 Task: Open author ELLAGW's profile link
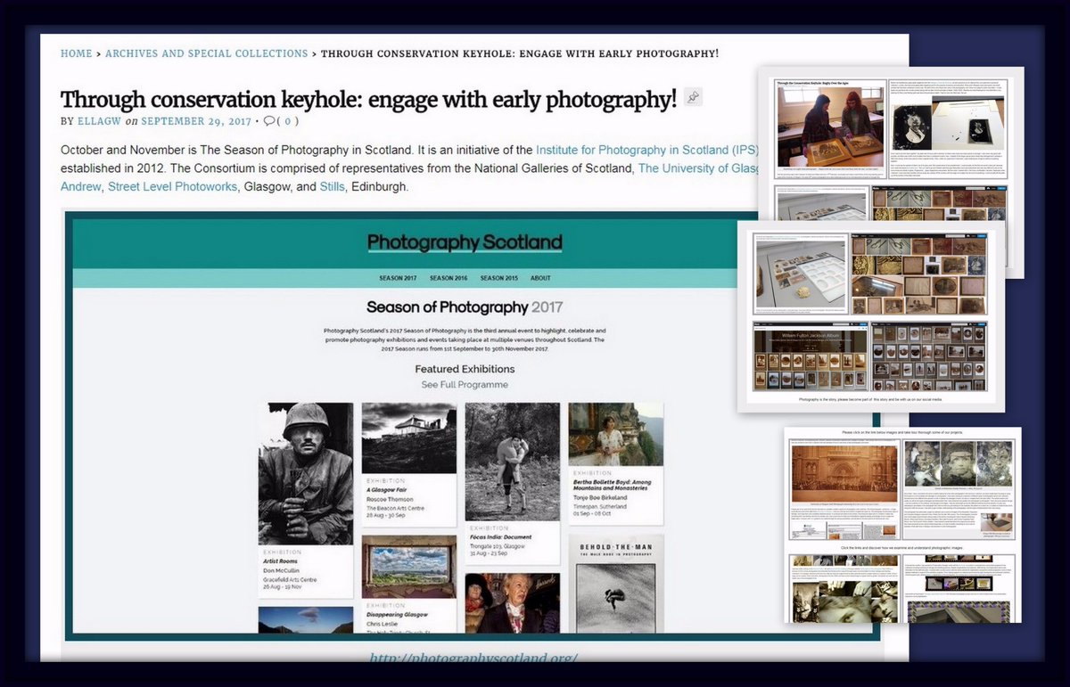point(101,121)
